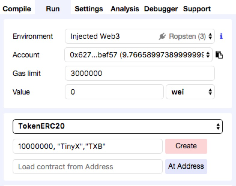Switch to the Support tab
This screenshot has width=236, height=186.
coord(197,9)
